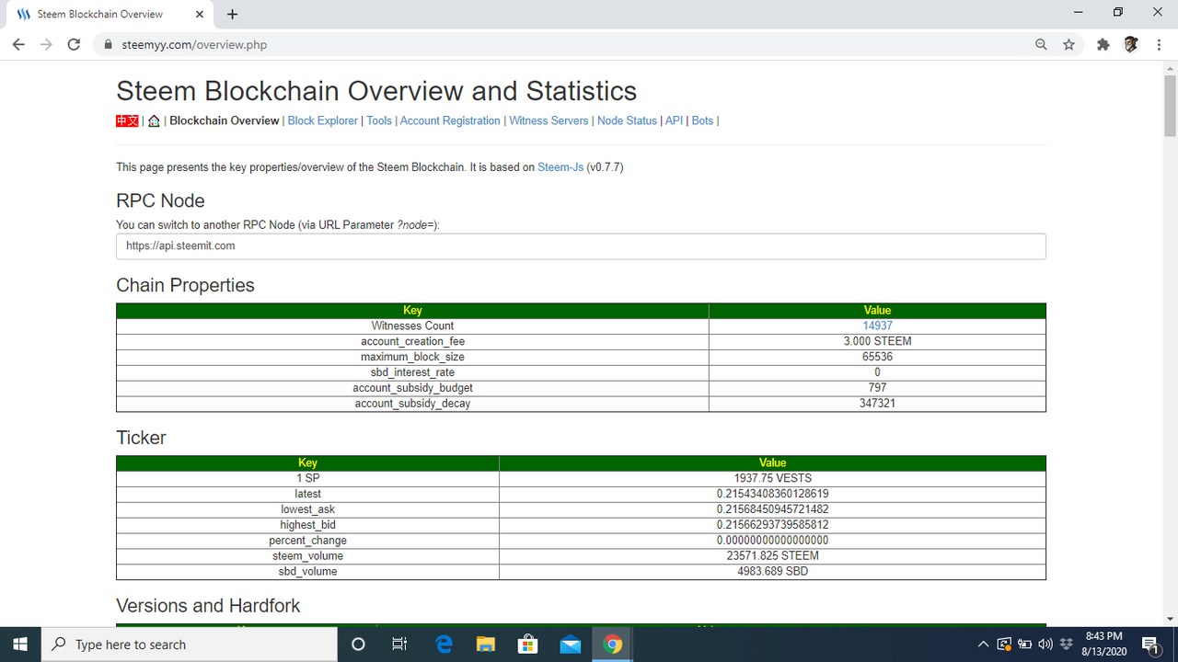
Task: Open the Block Explorer link
Action: coord(322,120)
